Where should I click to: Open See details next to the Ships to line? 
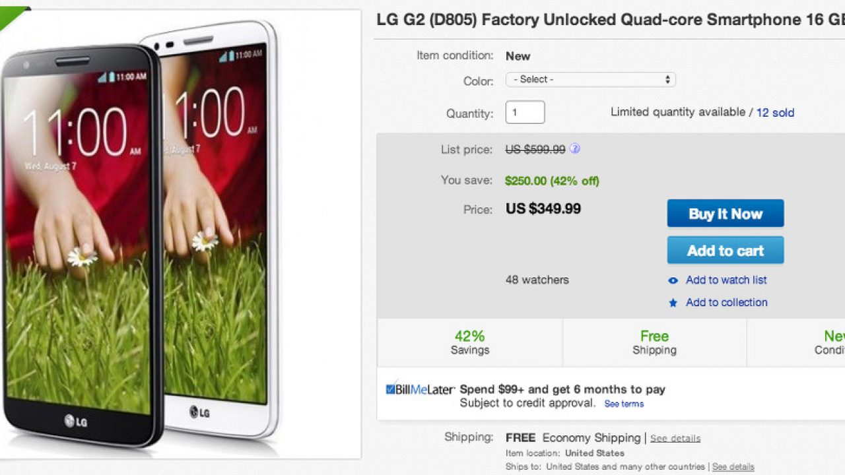(x=733, y=466)
